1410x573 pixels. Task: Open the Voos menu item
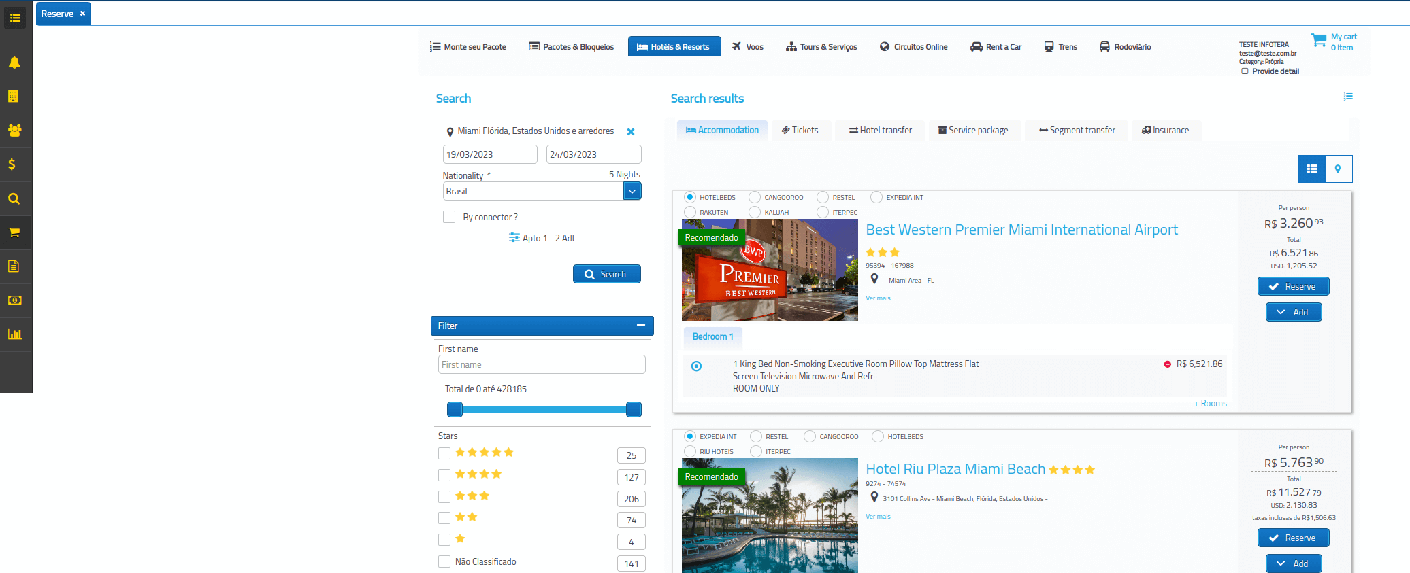tap(748, 47)
